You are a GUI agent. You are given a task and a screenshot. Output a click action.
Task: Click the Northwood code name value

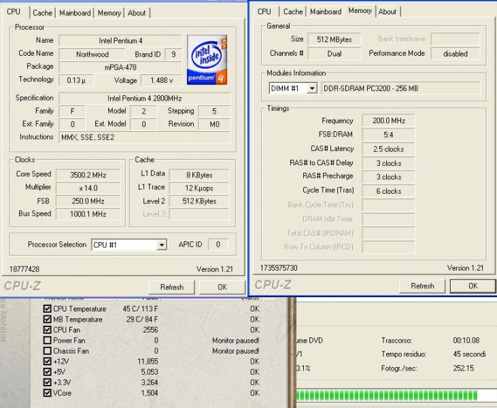click(92, 54)
